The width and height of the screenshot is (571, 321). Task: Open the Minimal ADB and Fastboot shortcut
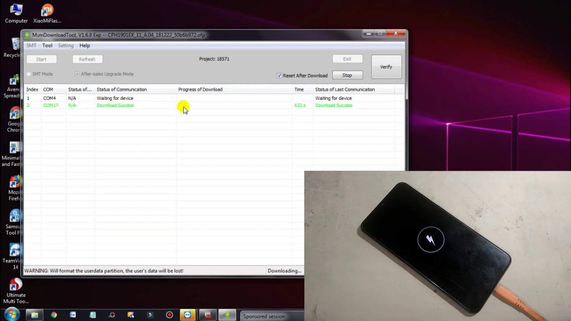(x=12, y=154)
